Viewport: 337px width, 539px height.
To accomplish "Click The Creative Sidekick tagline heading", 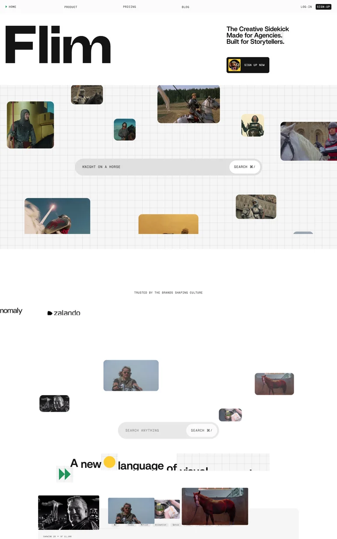I will click(x=258, y=36).
